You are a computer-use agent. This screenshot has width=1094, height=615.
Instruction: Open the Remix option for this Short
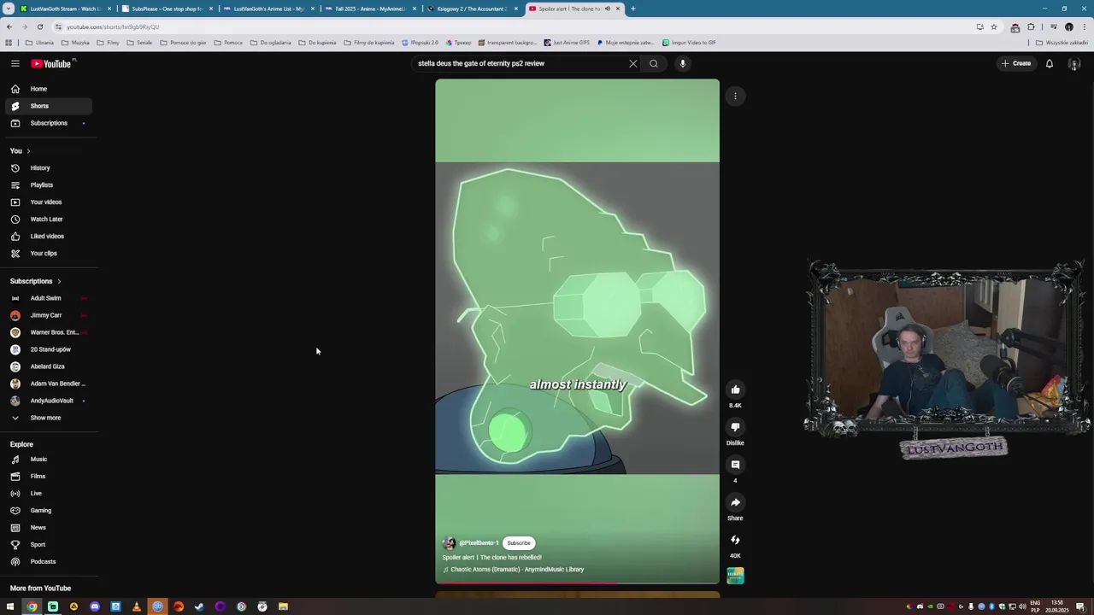735,540
